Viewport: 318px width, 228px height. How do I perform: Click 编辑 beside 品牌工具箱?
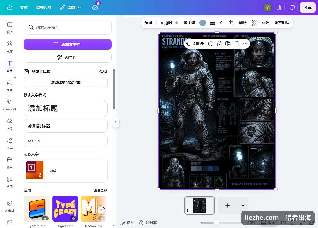[103, 71]
